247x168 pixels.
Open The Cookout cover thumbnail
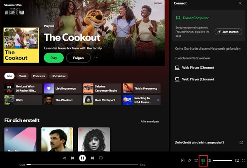(21, 45)
